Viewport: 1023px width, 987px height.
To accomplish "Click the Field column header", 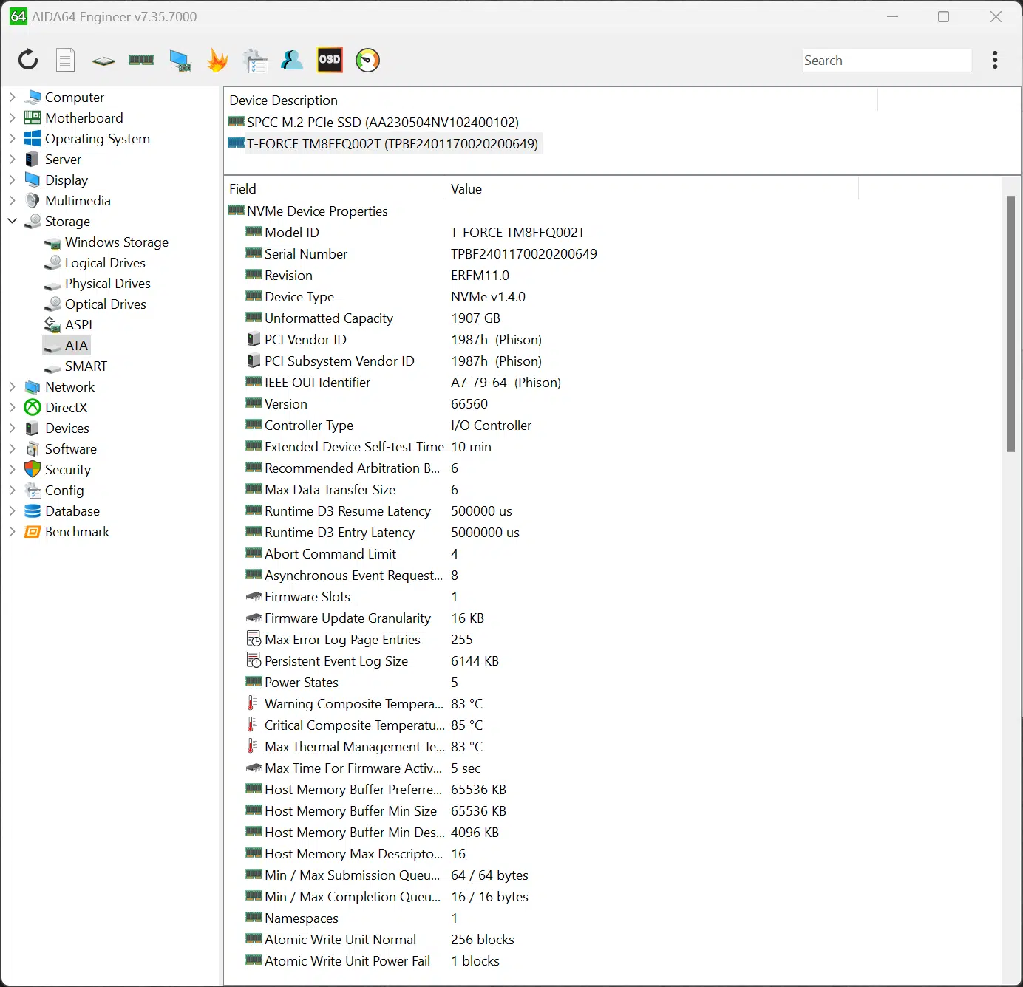I will (x=335, y=188).
